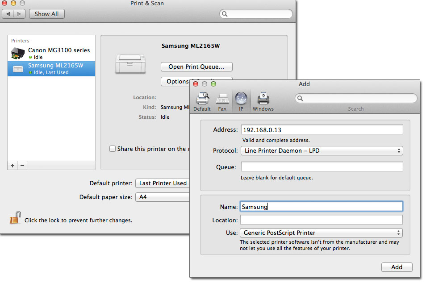Select Canon MG3100 series printer
The height and width of the screenshot is (283, 426).
51,53
